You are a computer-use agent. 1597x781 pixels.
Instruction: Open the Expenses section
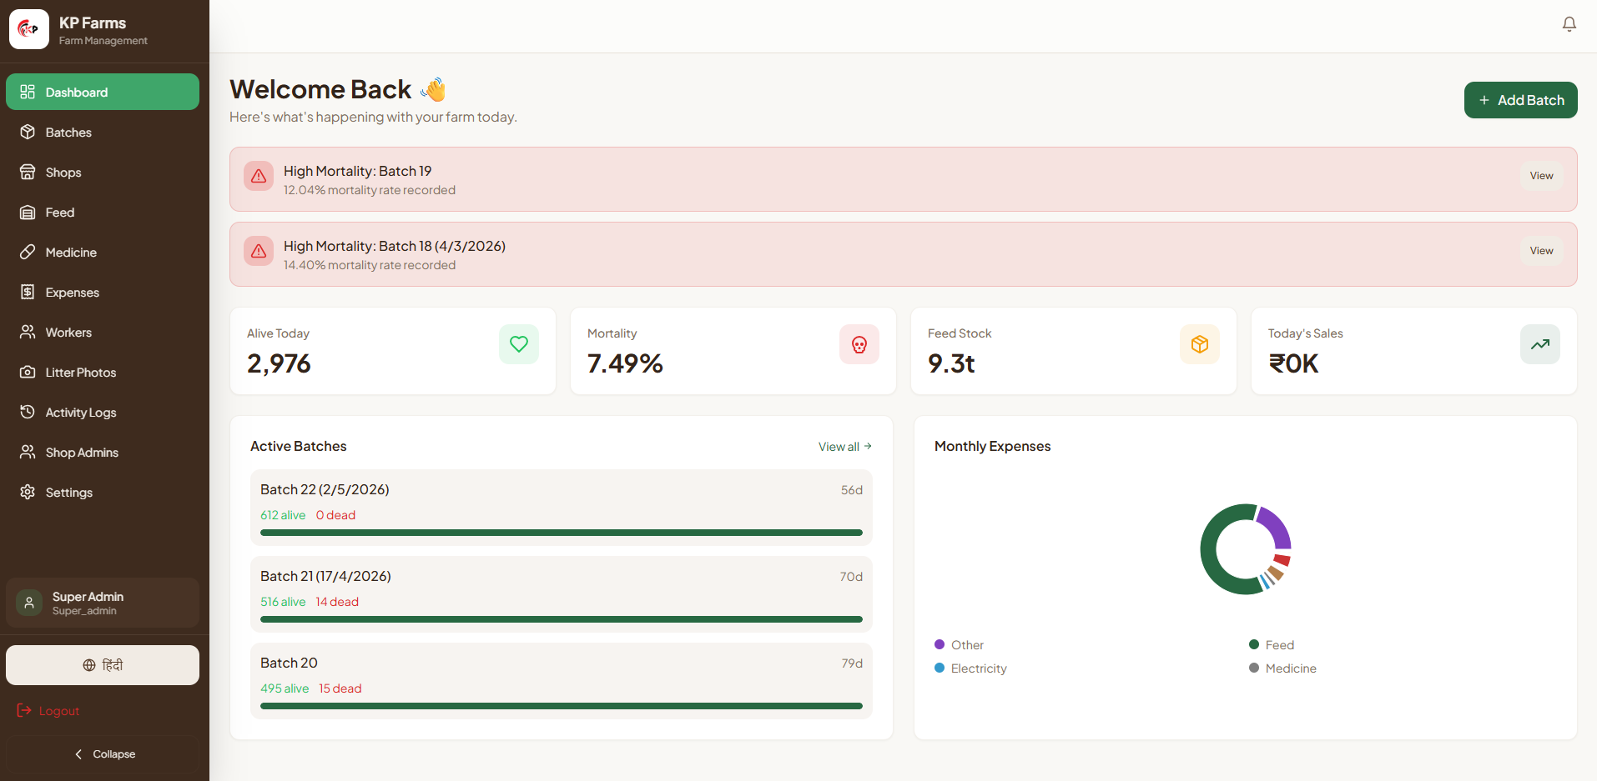click(x=103, y=292)
